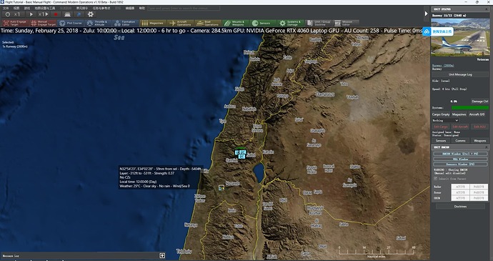The height and width of the screenshot is (261, 493).
Task: Click the Weapons button
Action: (x=480, y=141)
